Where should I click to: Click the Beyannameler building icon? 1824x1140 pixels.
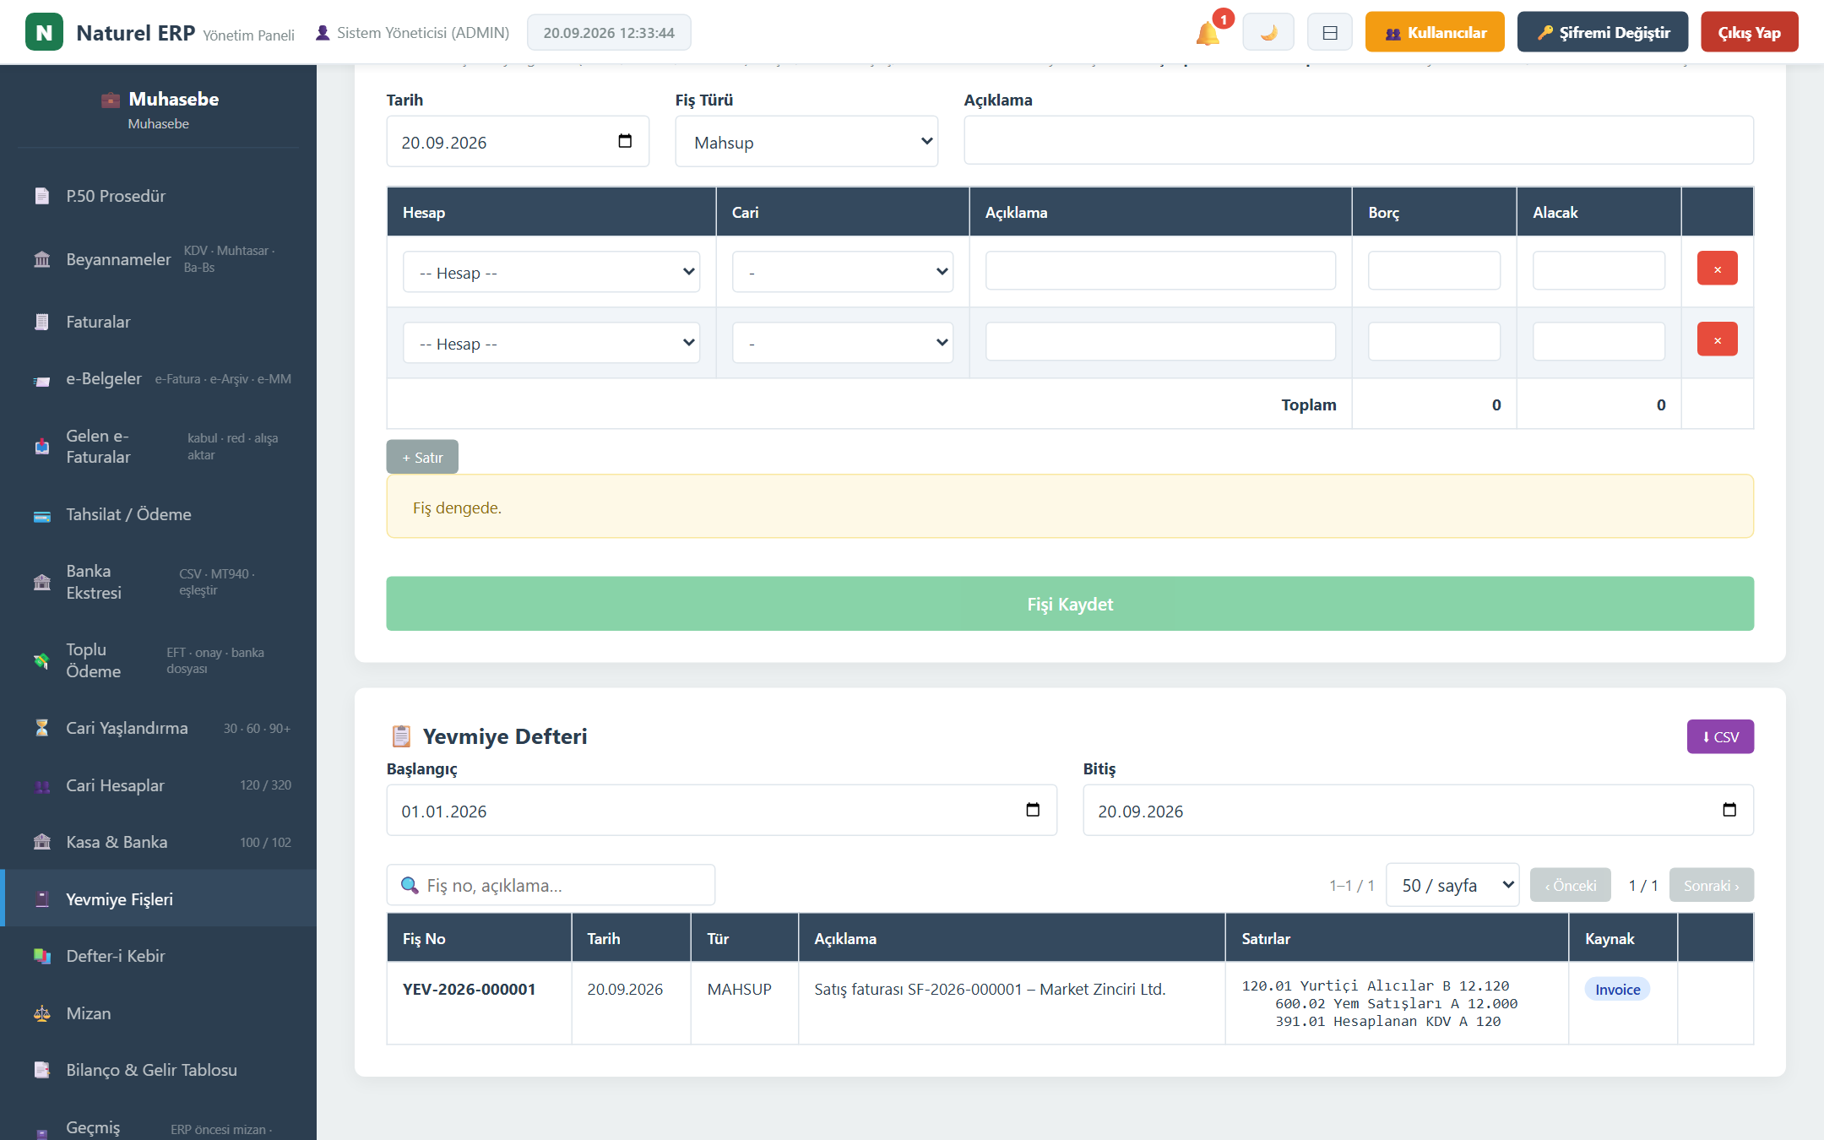click(x=41, y=259)
